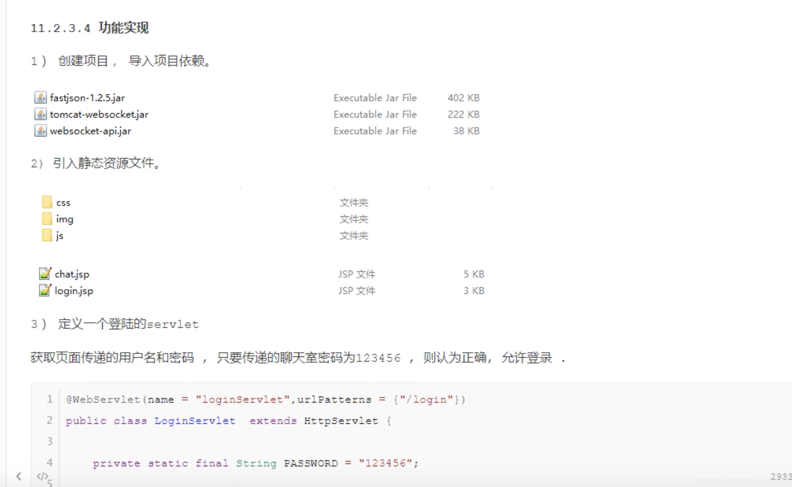Viewport: 792px width, 487px height.
Task: Click step 1 text 创建项目，导入项目依赖
Action: (122, 61)
